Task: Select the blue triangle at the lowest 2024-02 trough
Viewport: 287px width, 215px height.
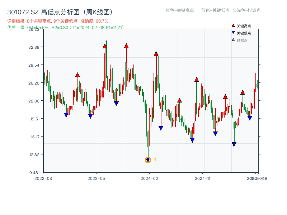Action: (x=147, y=159)
